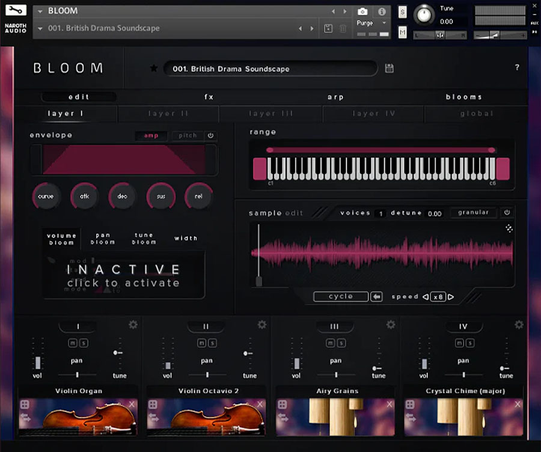
Task: Select layer II tab
Action: (168, 114)
